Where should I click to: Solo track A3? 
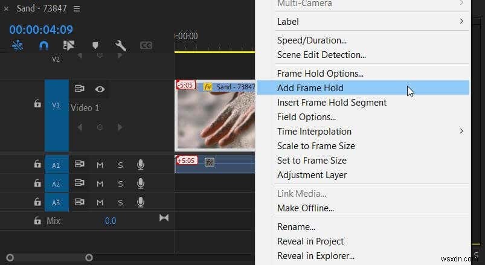pos(120,203)
